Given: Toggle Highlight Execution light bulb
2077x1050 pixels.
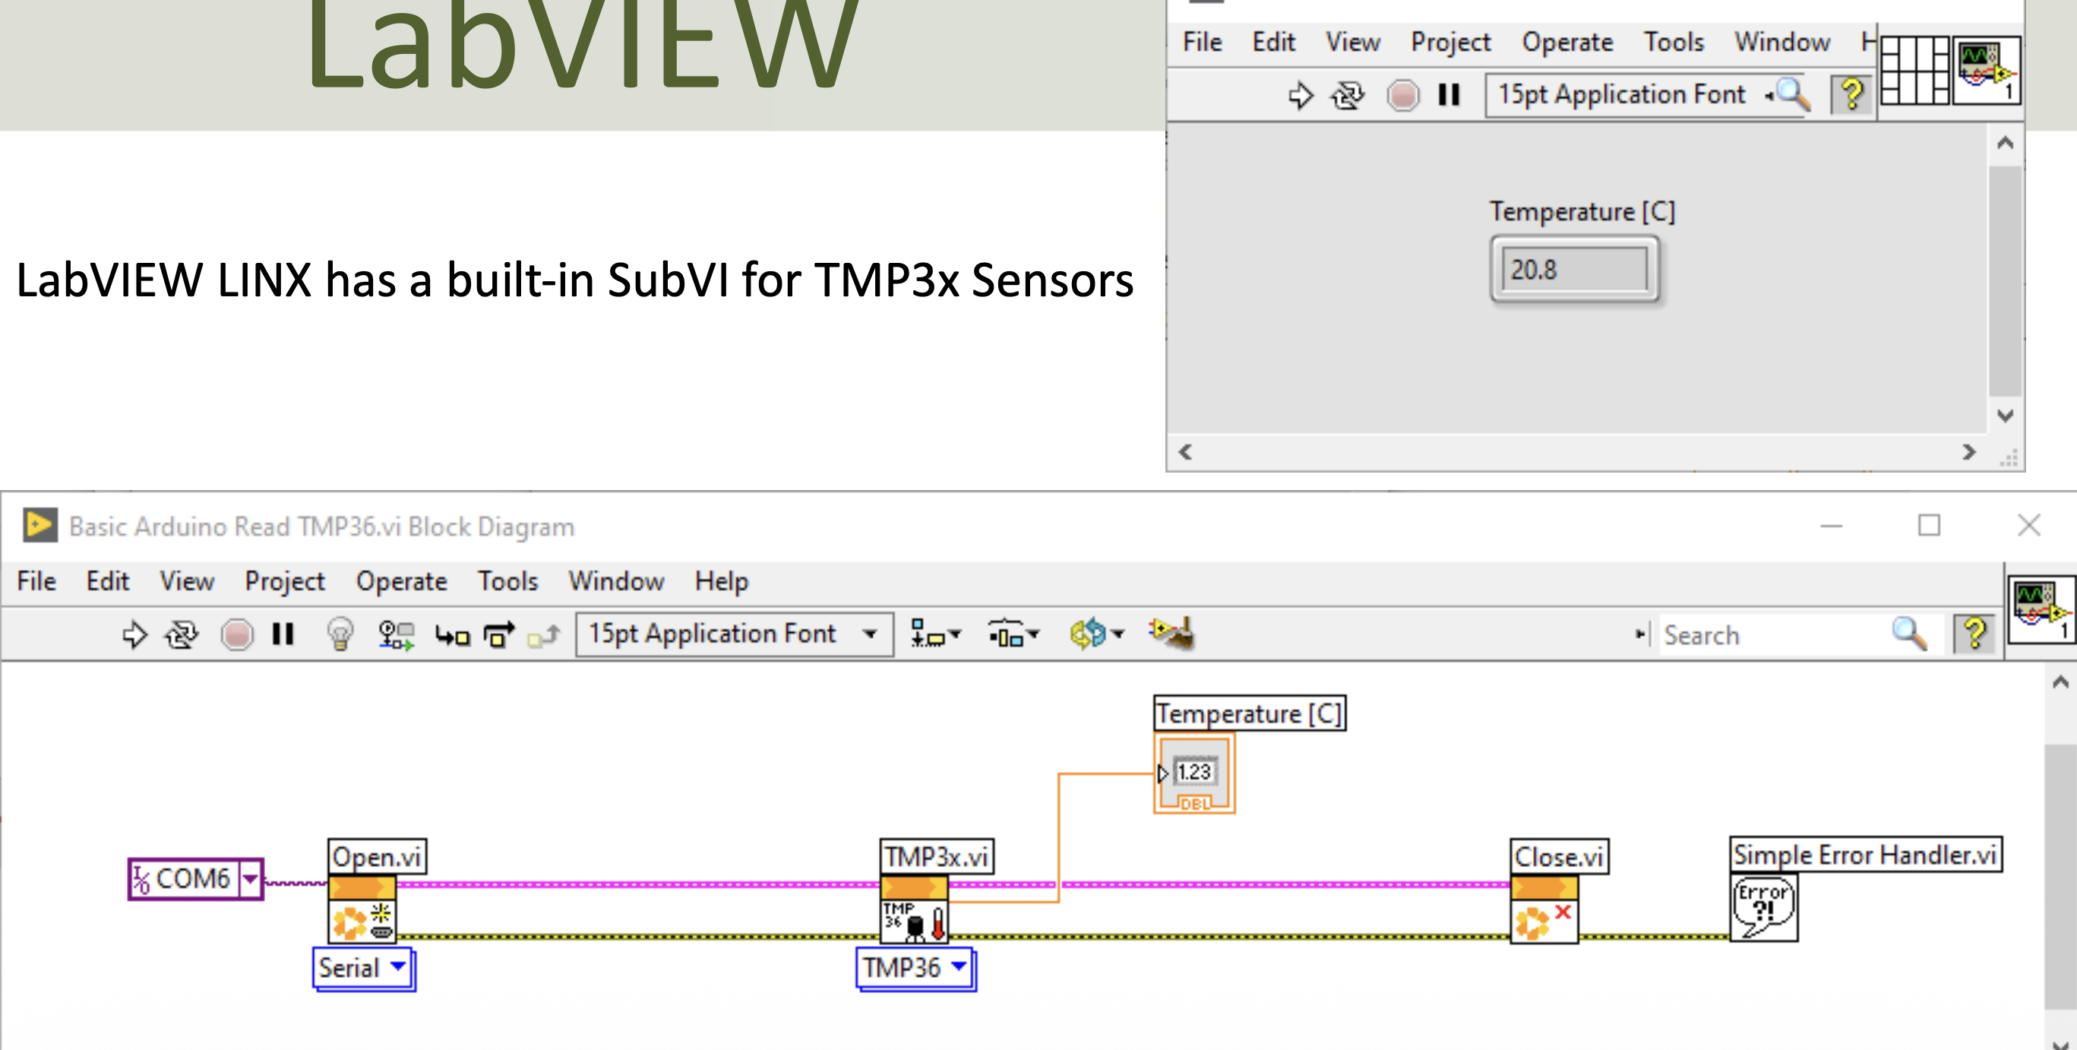Looking at the screenshot, I should coord(340,634).
